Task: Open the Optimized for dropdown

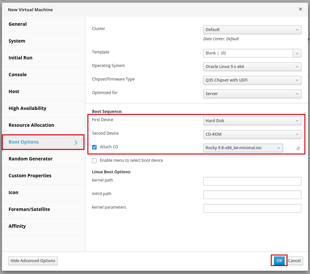Action: pyautogui.click(x=252, y=94)
